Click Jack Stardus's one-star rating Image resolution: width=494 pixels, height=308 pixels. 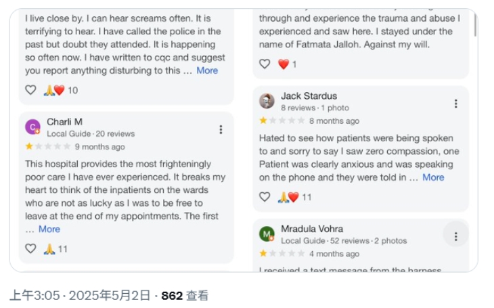click(263, 120)
